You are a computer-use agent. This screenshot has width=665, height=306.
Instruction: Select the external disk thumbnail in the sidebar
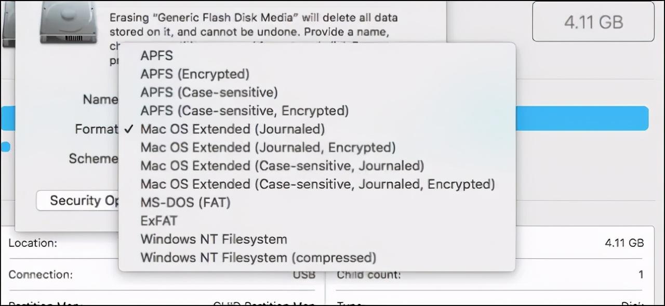(8, 21)
